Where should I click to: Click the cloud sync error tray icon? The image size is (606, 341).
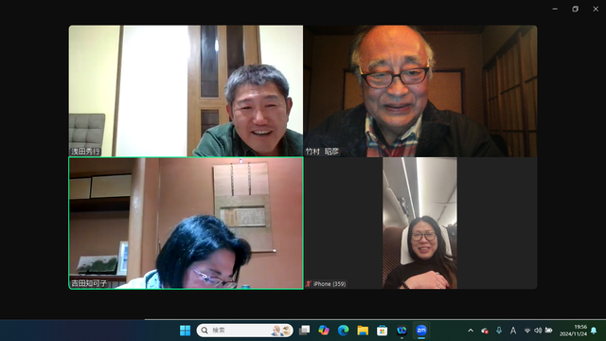485,331
